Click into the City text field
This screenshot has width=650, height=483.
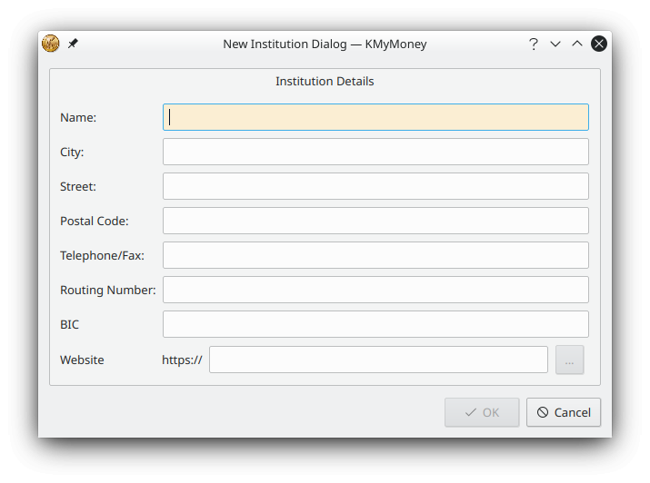pyautogui.click(x=375, y=152)
